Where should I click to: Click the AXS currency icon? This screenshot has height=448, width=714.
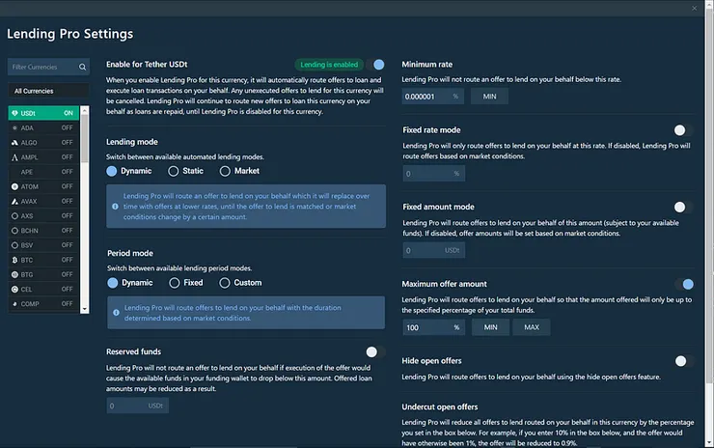[14, 216]
